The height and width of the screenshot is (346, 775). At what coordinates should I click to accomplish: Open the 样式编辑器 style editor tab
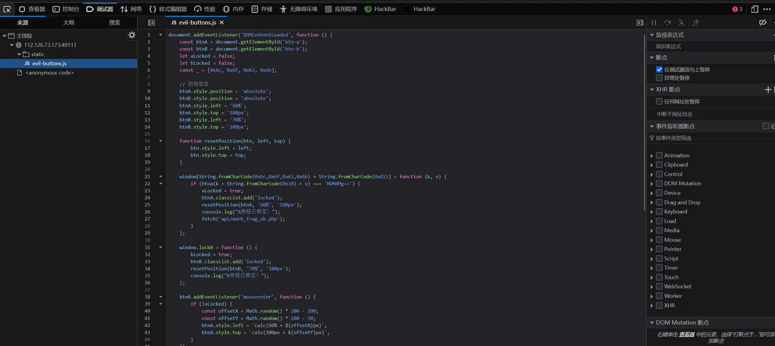(x=168, y=9)
